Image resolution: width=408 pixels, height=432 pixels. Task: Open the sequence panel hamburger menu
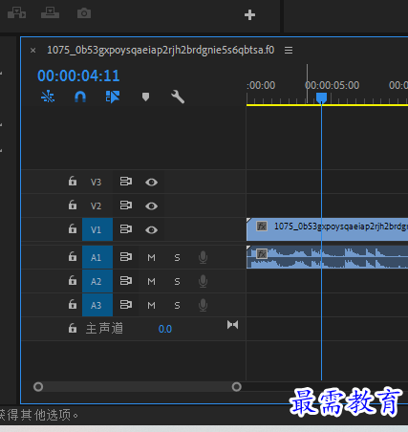pyautogui.click(x=289, y=50)
